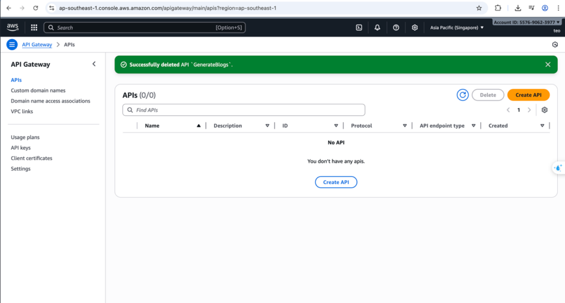
Task: Open table preferences gear icon
Action: click(x=545, y=110)
